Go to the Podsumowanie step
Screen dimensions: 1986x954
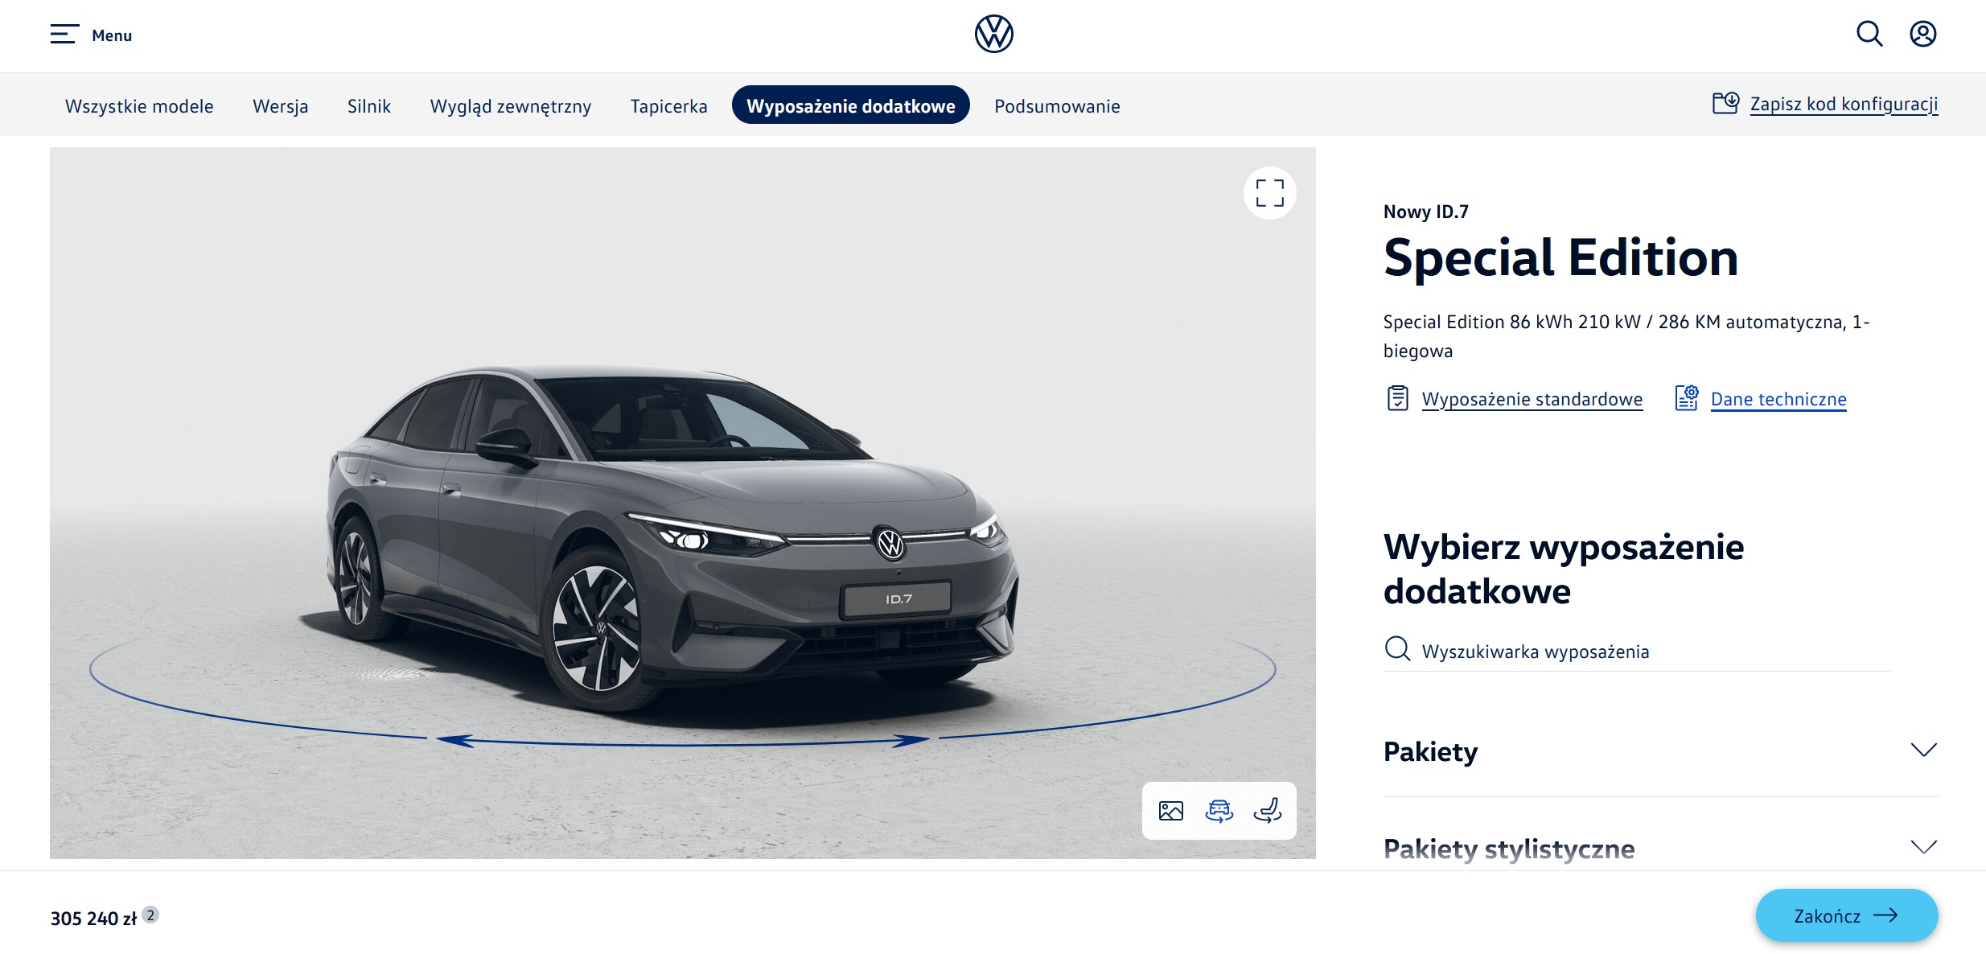pyautogui.click(x=1057, y=105)
